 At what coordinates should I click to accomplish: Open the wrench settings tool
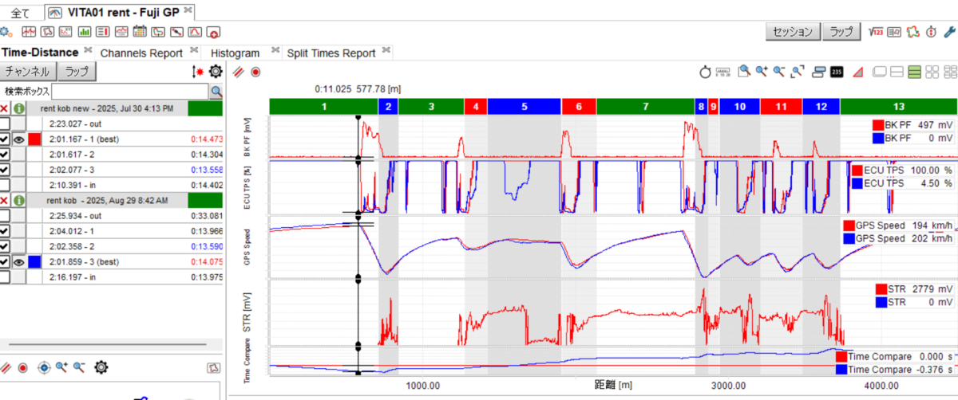coord(949,32)
